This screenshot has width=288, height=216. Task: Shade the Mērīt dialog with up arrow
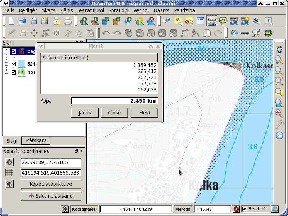point(151,46)
